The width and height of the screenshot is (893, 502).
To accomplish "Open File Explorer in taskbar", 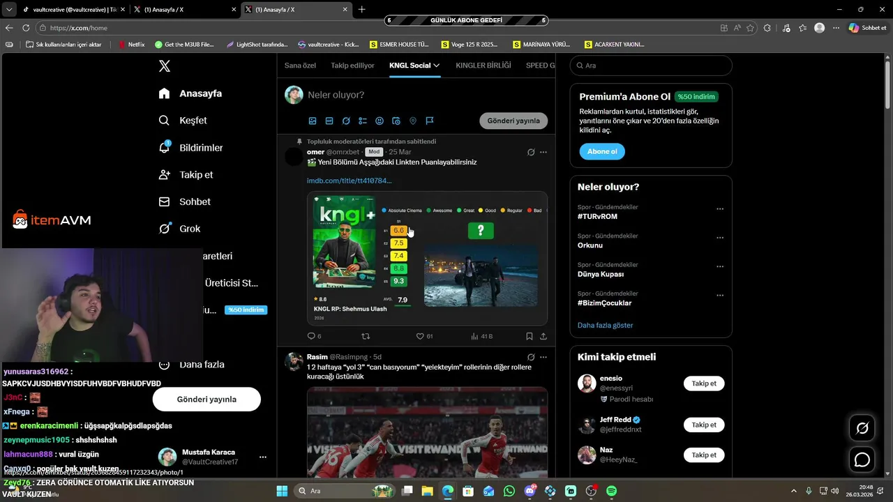I will pyautogui.click(x=428, y=492).
